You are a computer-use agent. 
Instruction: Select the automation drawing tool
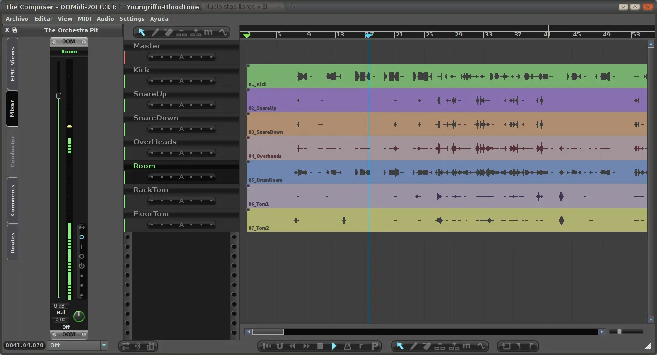223,32
